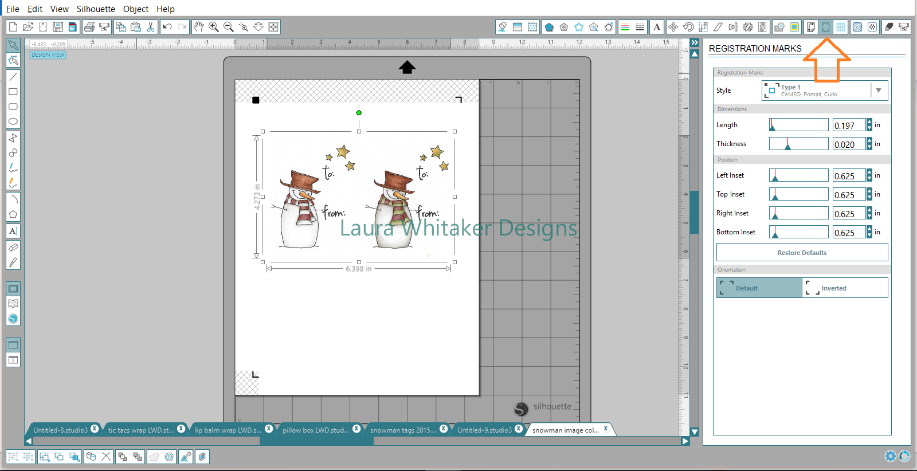Click the Bottom Inset stepper arrows

[x=869, y=232]
